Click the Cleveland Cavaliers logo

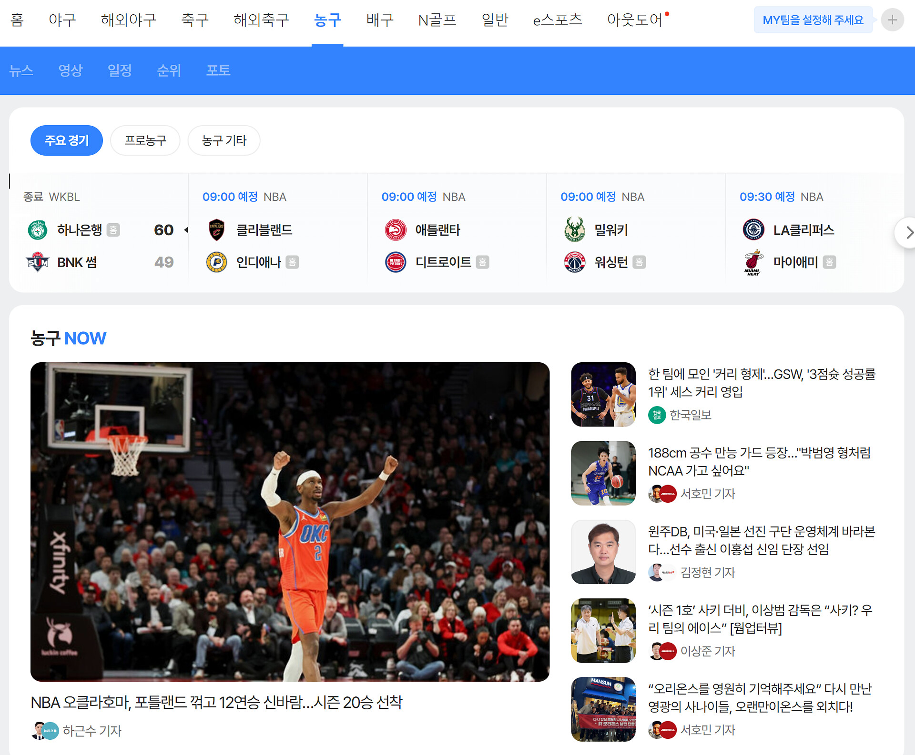(216, 230)
